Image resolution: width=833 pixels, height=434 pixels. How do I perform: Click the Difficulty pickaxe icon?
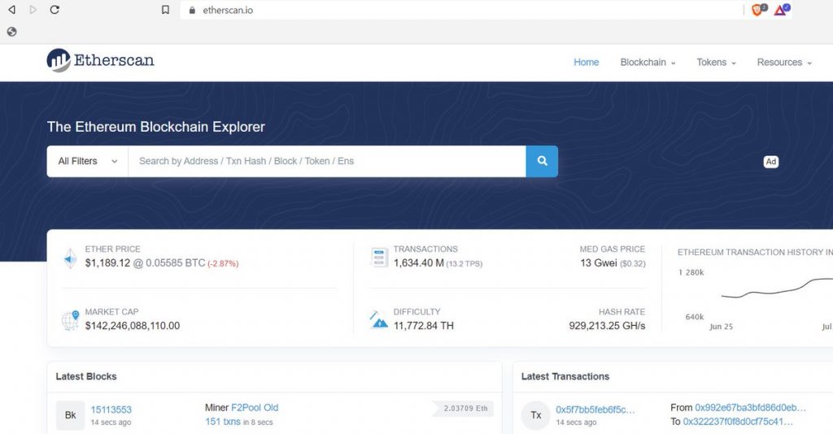pos(378,319)
